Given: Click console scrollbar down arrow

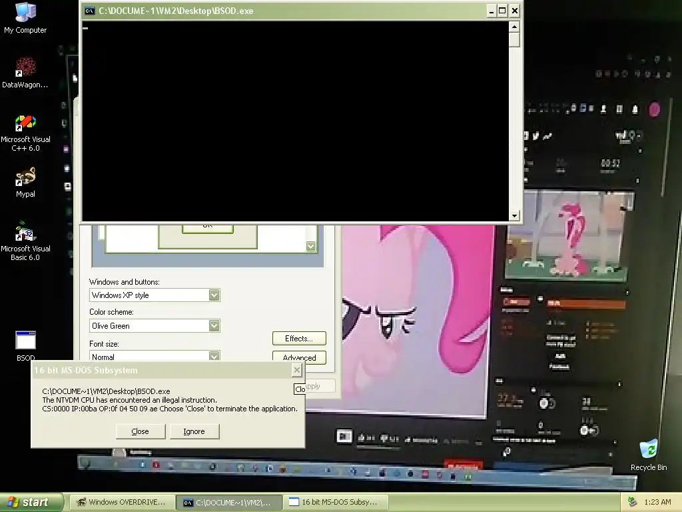Looking at the screenshot, I should coord(514,215).
